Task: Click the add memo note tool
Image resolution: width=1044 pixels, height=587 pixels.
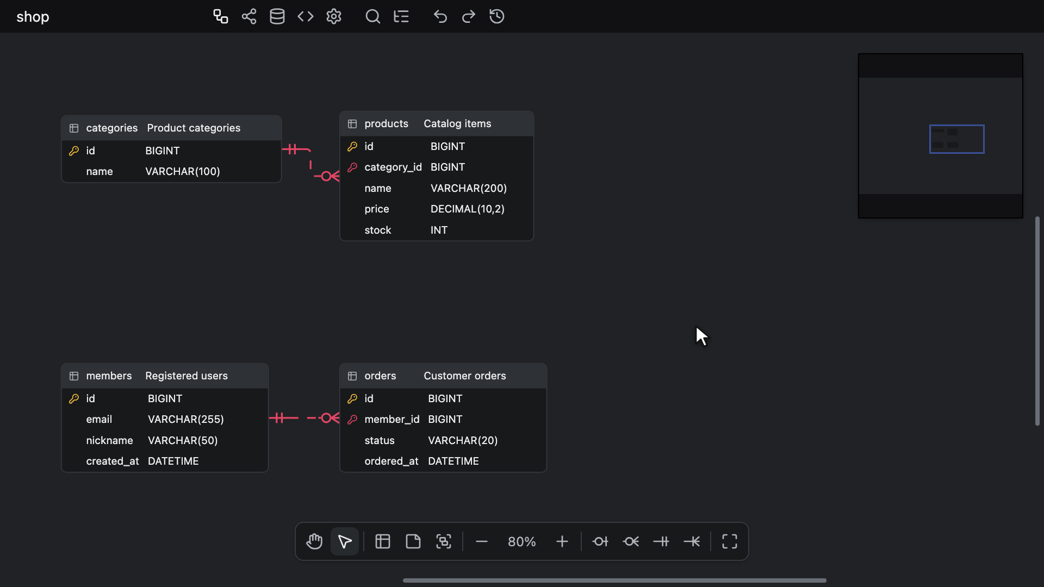Action: click(x=413, y=541)
